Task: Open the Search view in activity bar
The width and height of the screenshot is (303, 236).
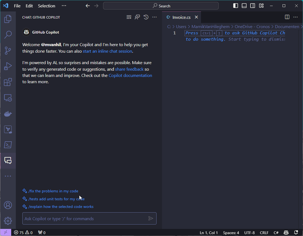Action: (8, 35)
